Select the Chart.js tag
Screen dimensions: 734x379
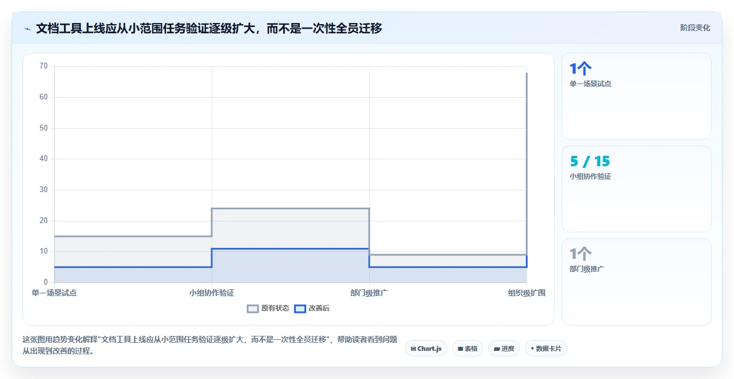[426, 349]
